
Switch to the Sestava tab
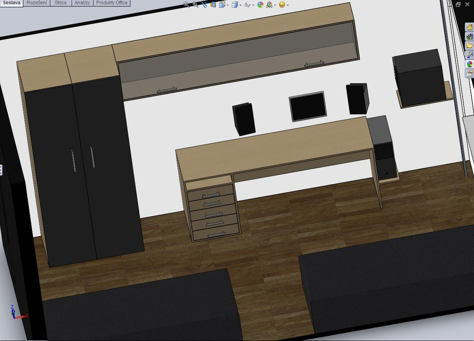12,3
